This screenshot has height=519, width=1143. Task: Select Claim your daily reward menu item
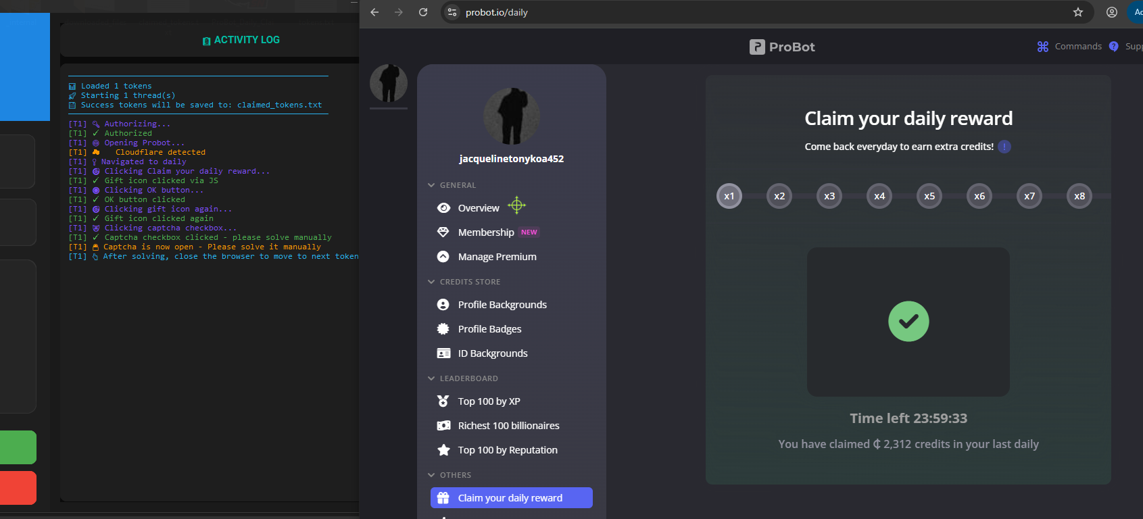coord(512,498)
